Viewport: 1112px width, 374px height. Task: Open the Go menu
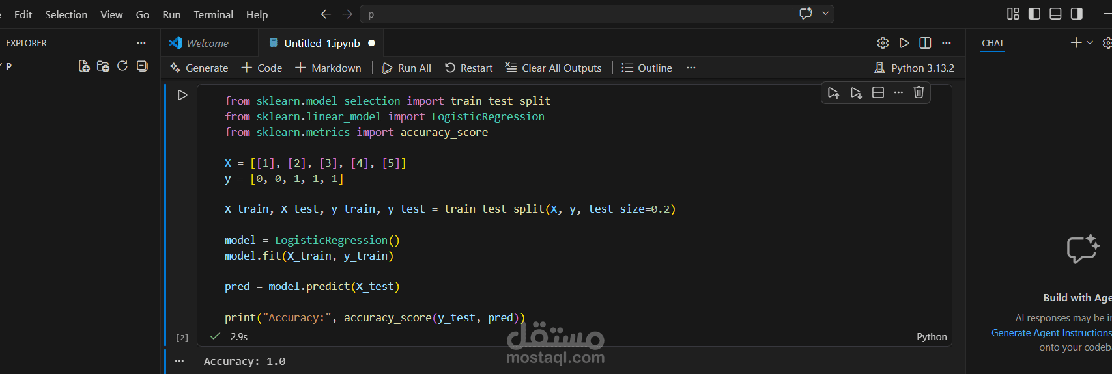143,14
